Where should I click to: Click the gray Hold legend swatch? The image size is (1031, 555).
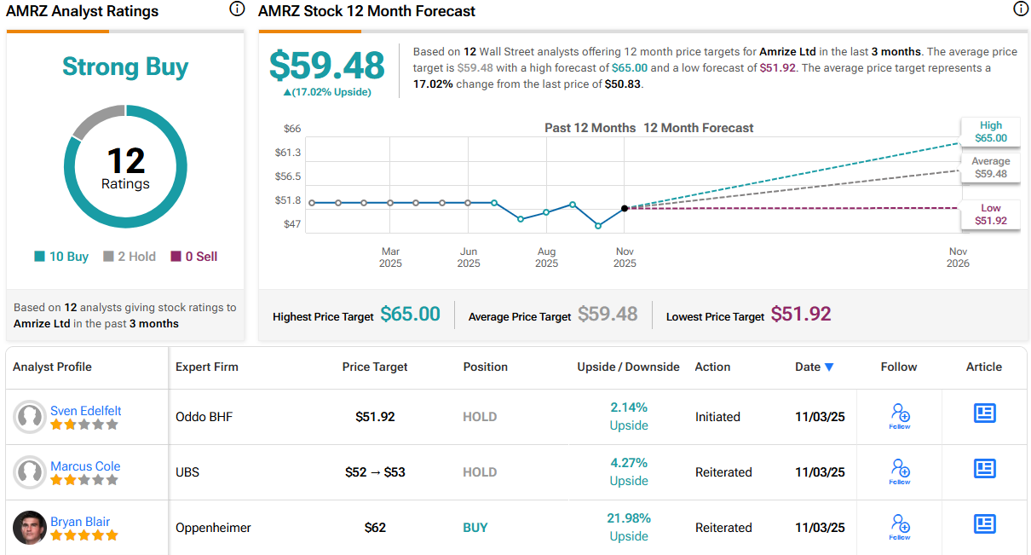pos(108,257)
